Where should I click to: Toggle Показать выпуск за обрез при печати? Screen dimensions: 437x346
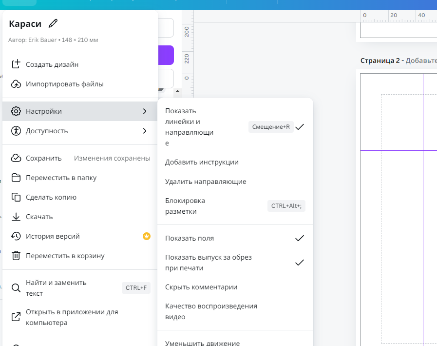(300, 263)
